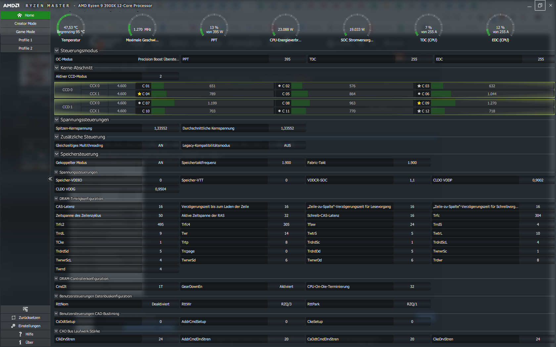Click the dot marker beside C 02
Image resolution: width=556 pixels, height=347 pixels.
279,86
